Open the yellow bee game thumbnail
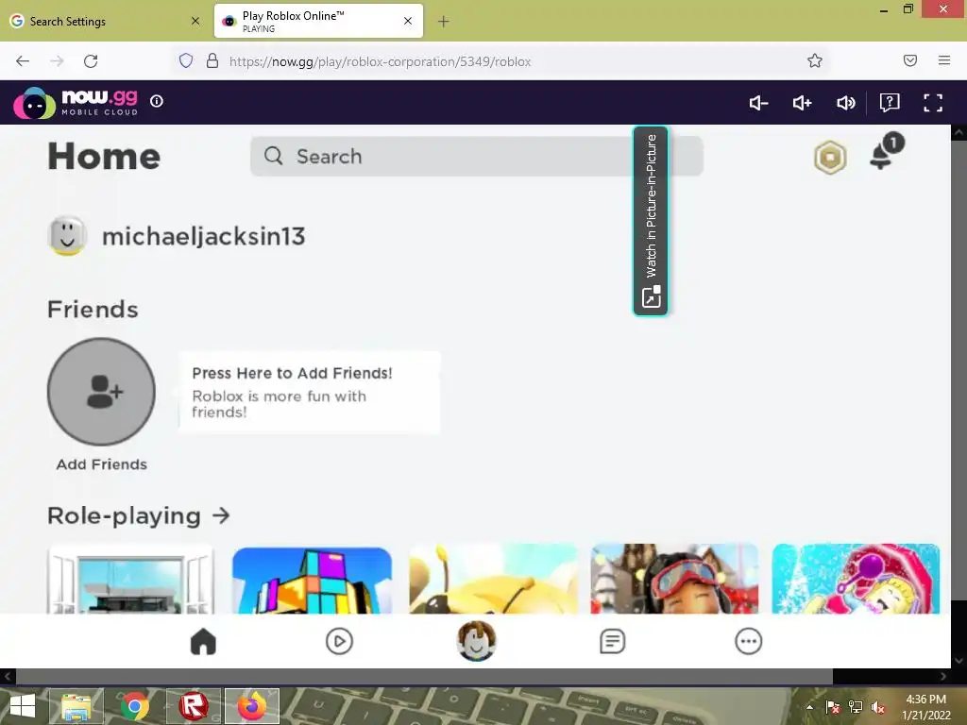This screenshot has width=967, height=725. (493, 579)
